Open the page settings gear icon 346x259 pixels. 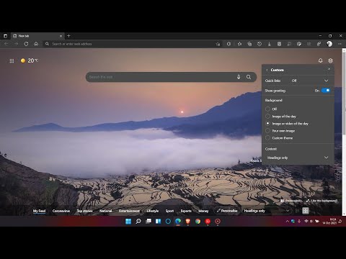point(330,60)
